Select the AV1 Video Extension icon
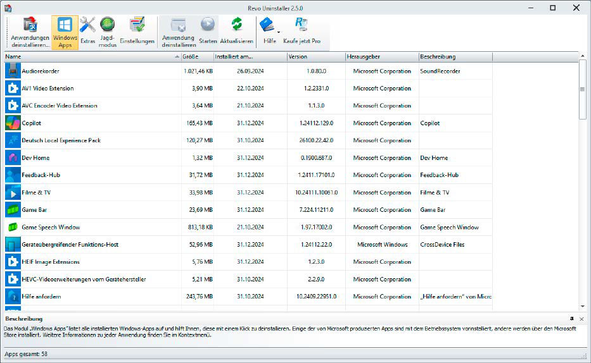The width and height of the screenshot is (591, 363). [x=13, y=89]
